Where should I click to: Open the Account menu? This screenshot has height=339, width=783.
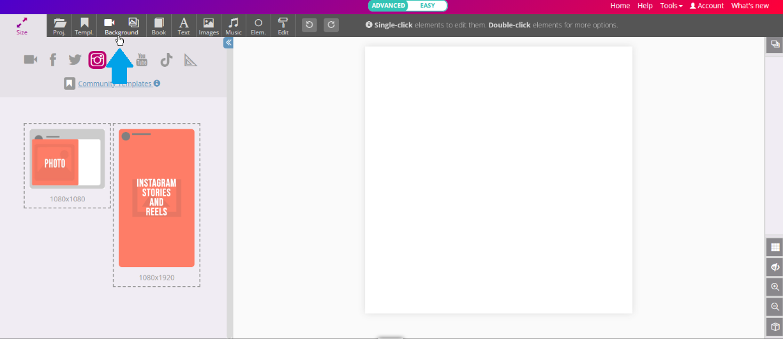point(706,6)
